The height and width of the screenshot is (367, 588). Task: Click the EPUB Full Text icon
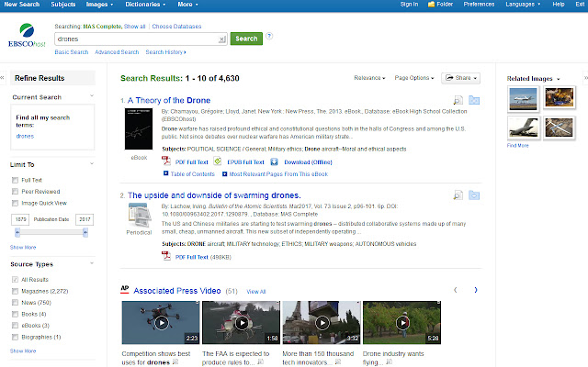(218, 161)
